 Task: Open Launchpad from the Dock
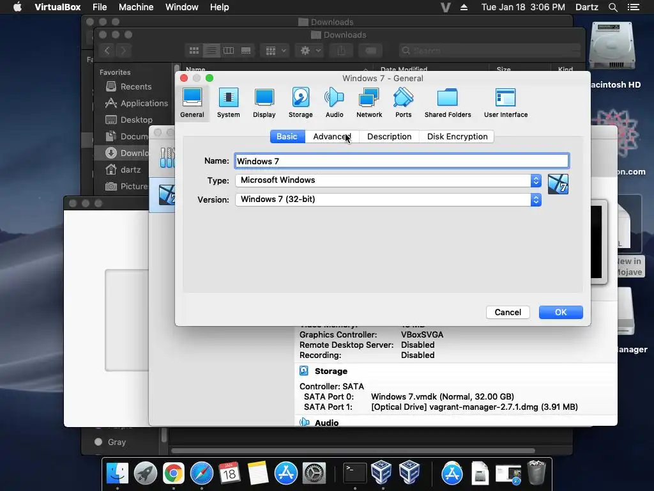(x=145, y=474)
